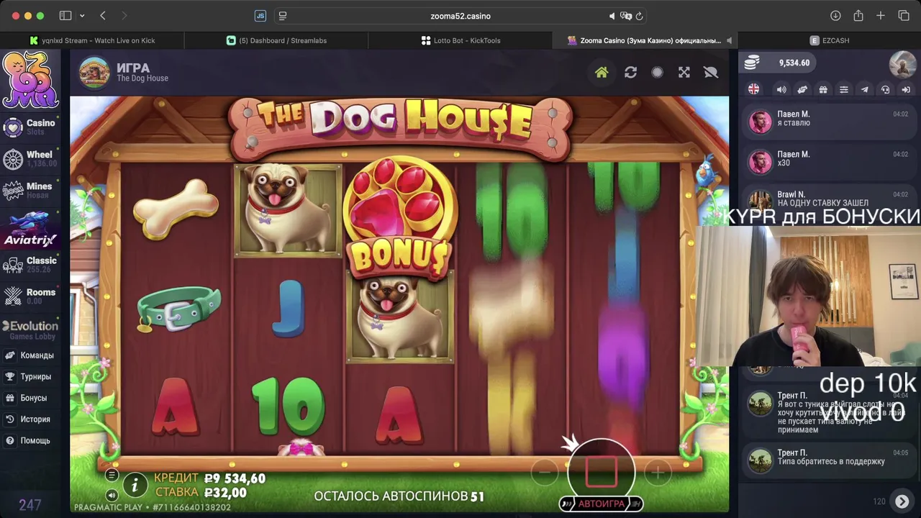
Task: Toggle site sound speaker icon
Action: pyautogui.click(x=781, y=89)
